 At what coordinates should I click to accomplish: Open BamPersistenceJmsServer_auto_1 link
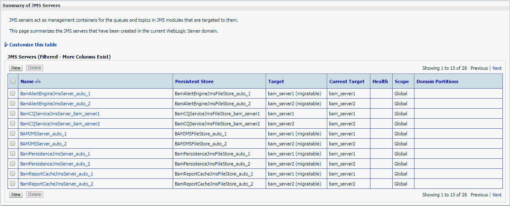point(55,154)
